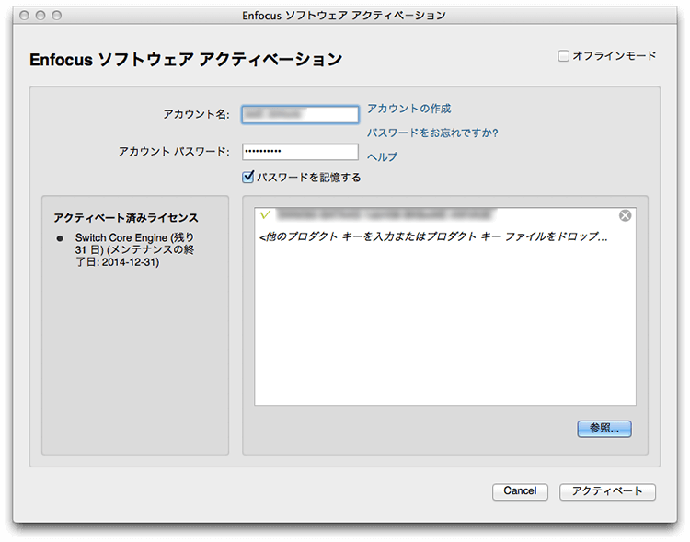
Task: Click the アカウント パスワード field
Action: point(300,152)
